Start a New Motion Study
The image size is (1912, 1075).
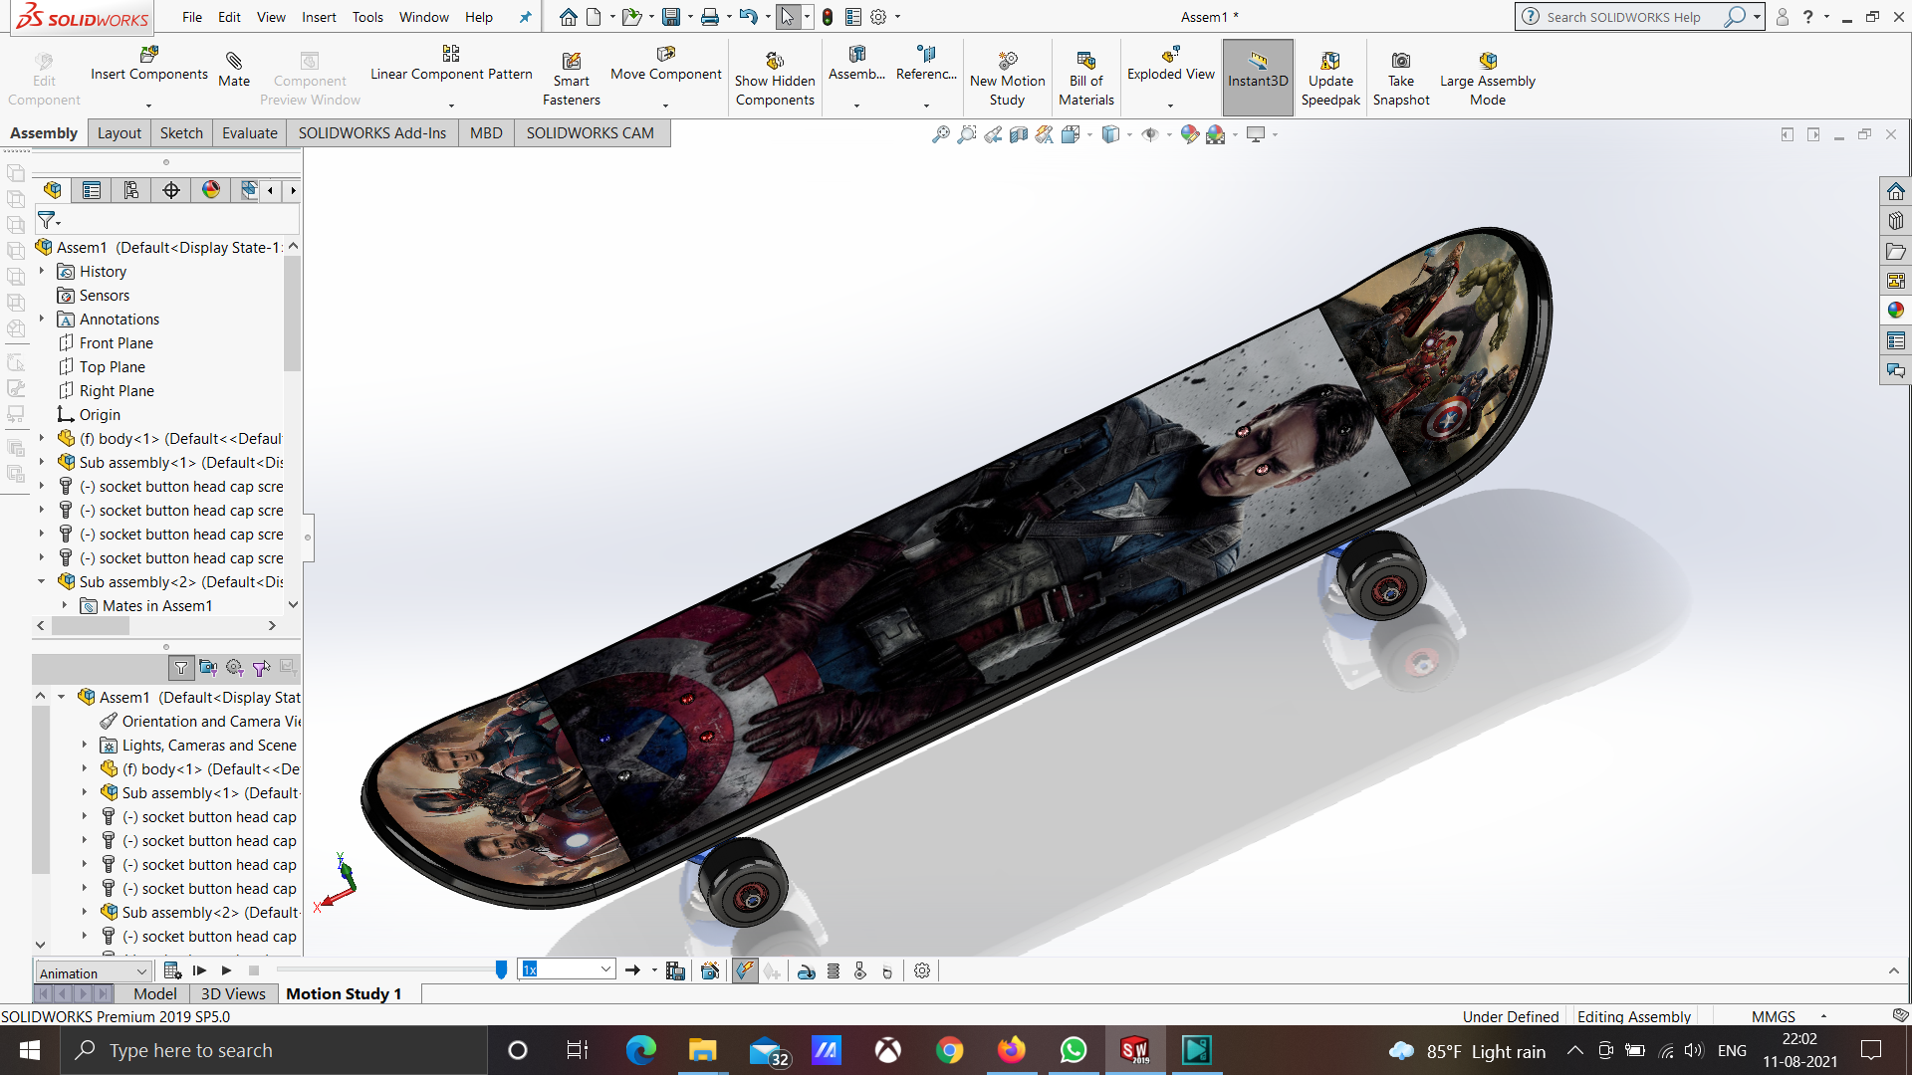click(1007, 80)
